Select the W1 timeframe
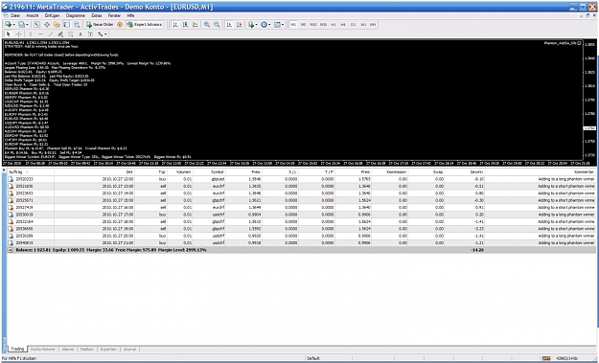This screenshot has height=363, width=599. click(363, 25)
